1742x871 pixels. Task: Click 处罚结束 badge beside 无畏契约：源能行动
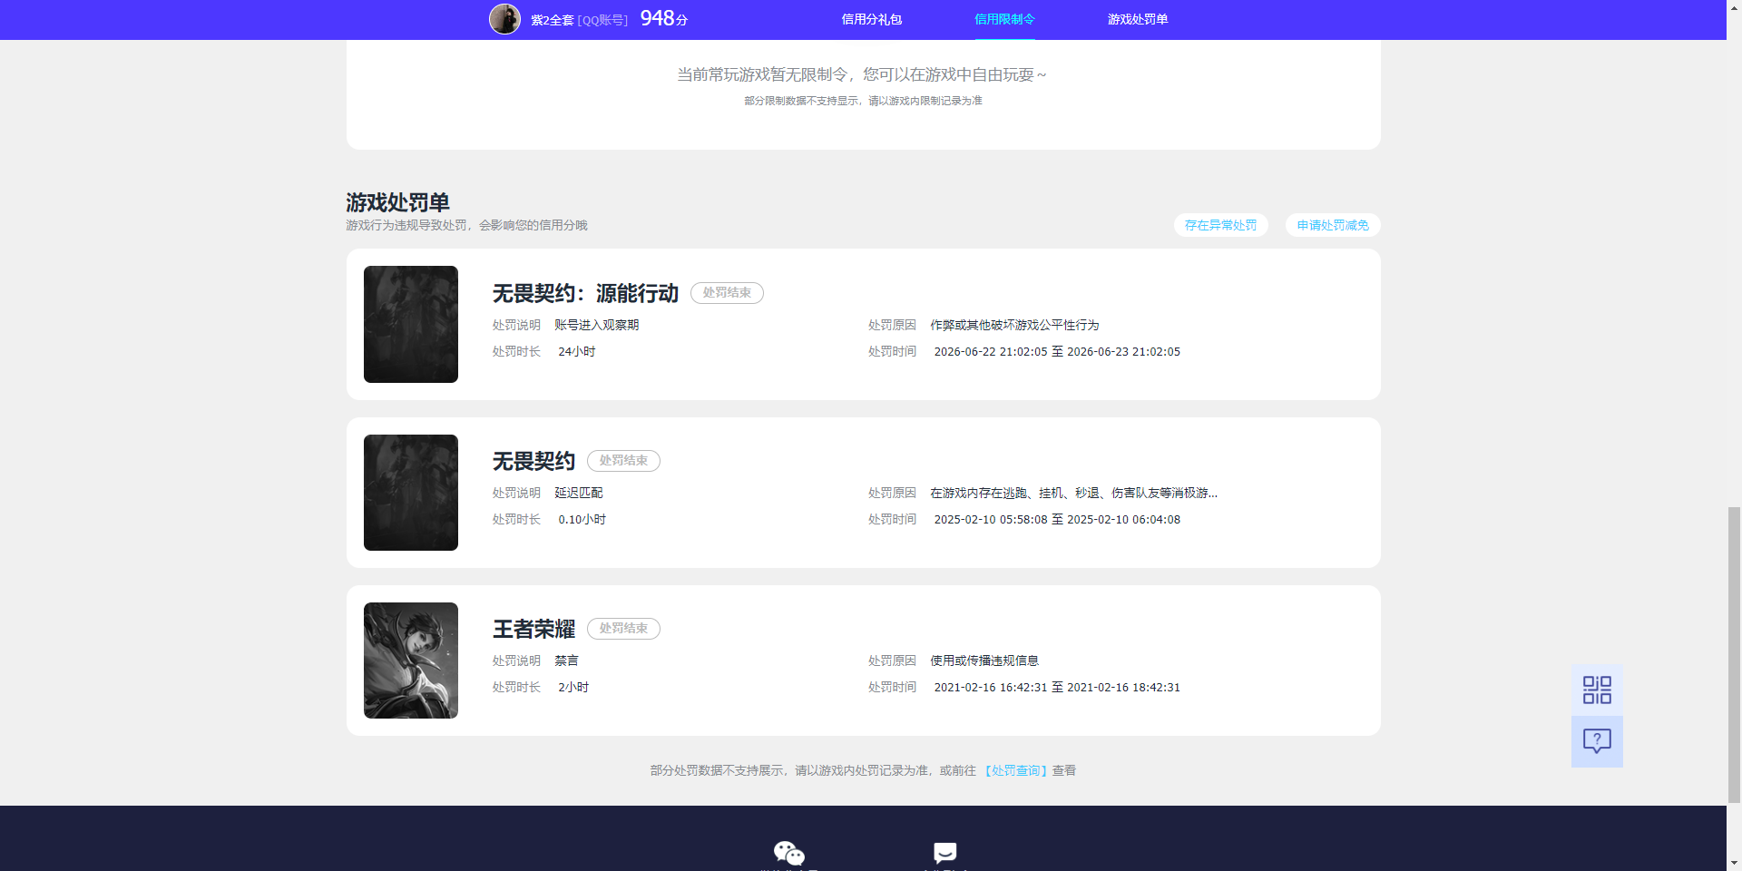click(727, 293)
